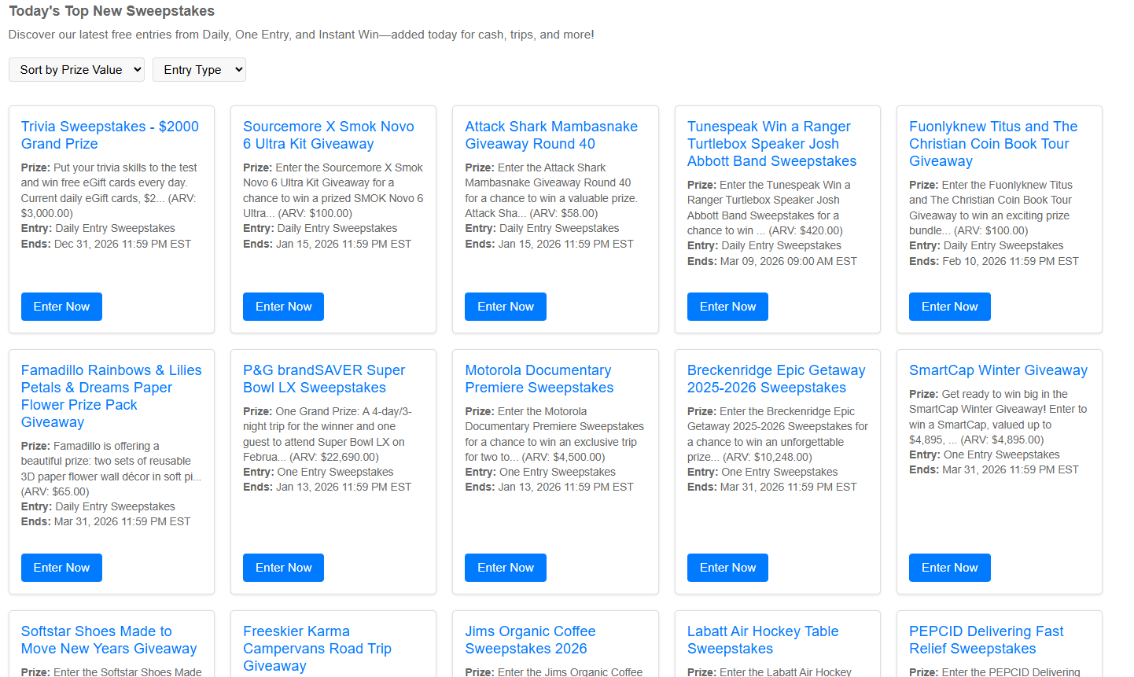Click Enter Now for SmartCap Winter Giveaway
Viewport: 1134px width, 677px height.
click(x=949, y=568)
